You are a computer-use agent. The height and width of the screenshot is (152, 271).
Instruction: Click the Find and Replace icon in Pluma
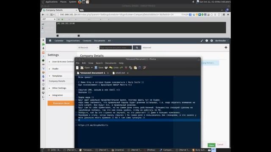point(144,68)
